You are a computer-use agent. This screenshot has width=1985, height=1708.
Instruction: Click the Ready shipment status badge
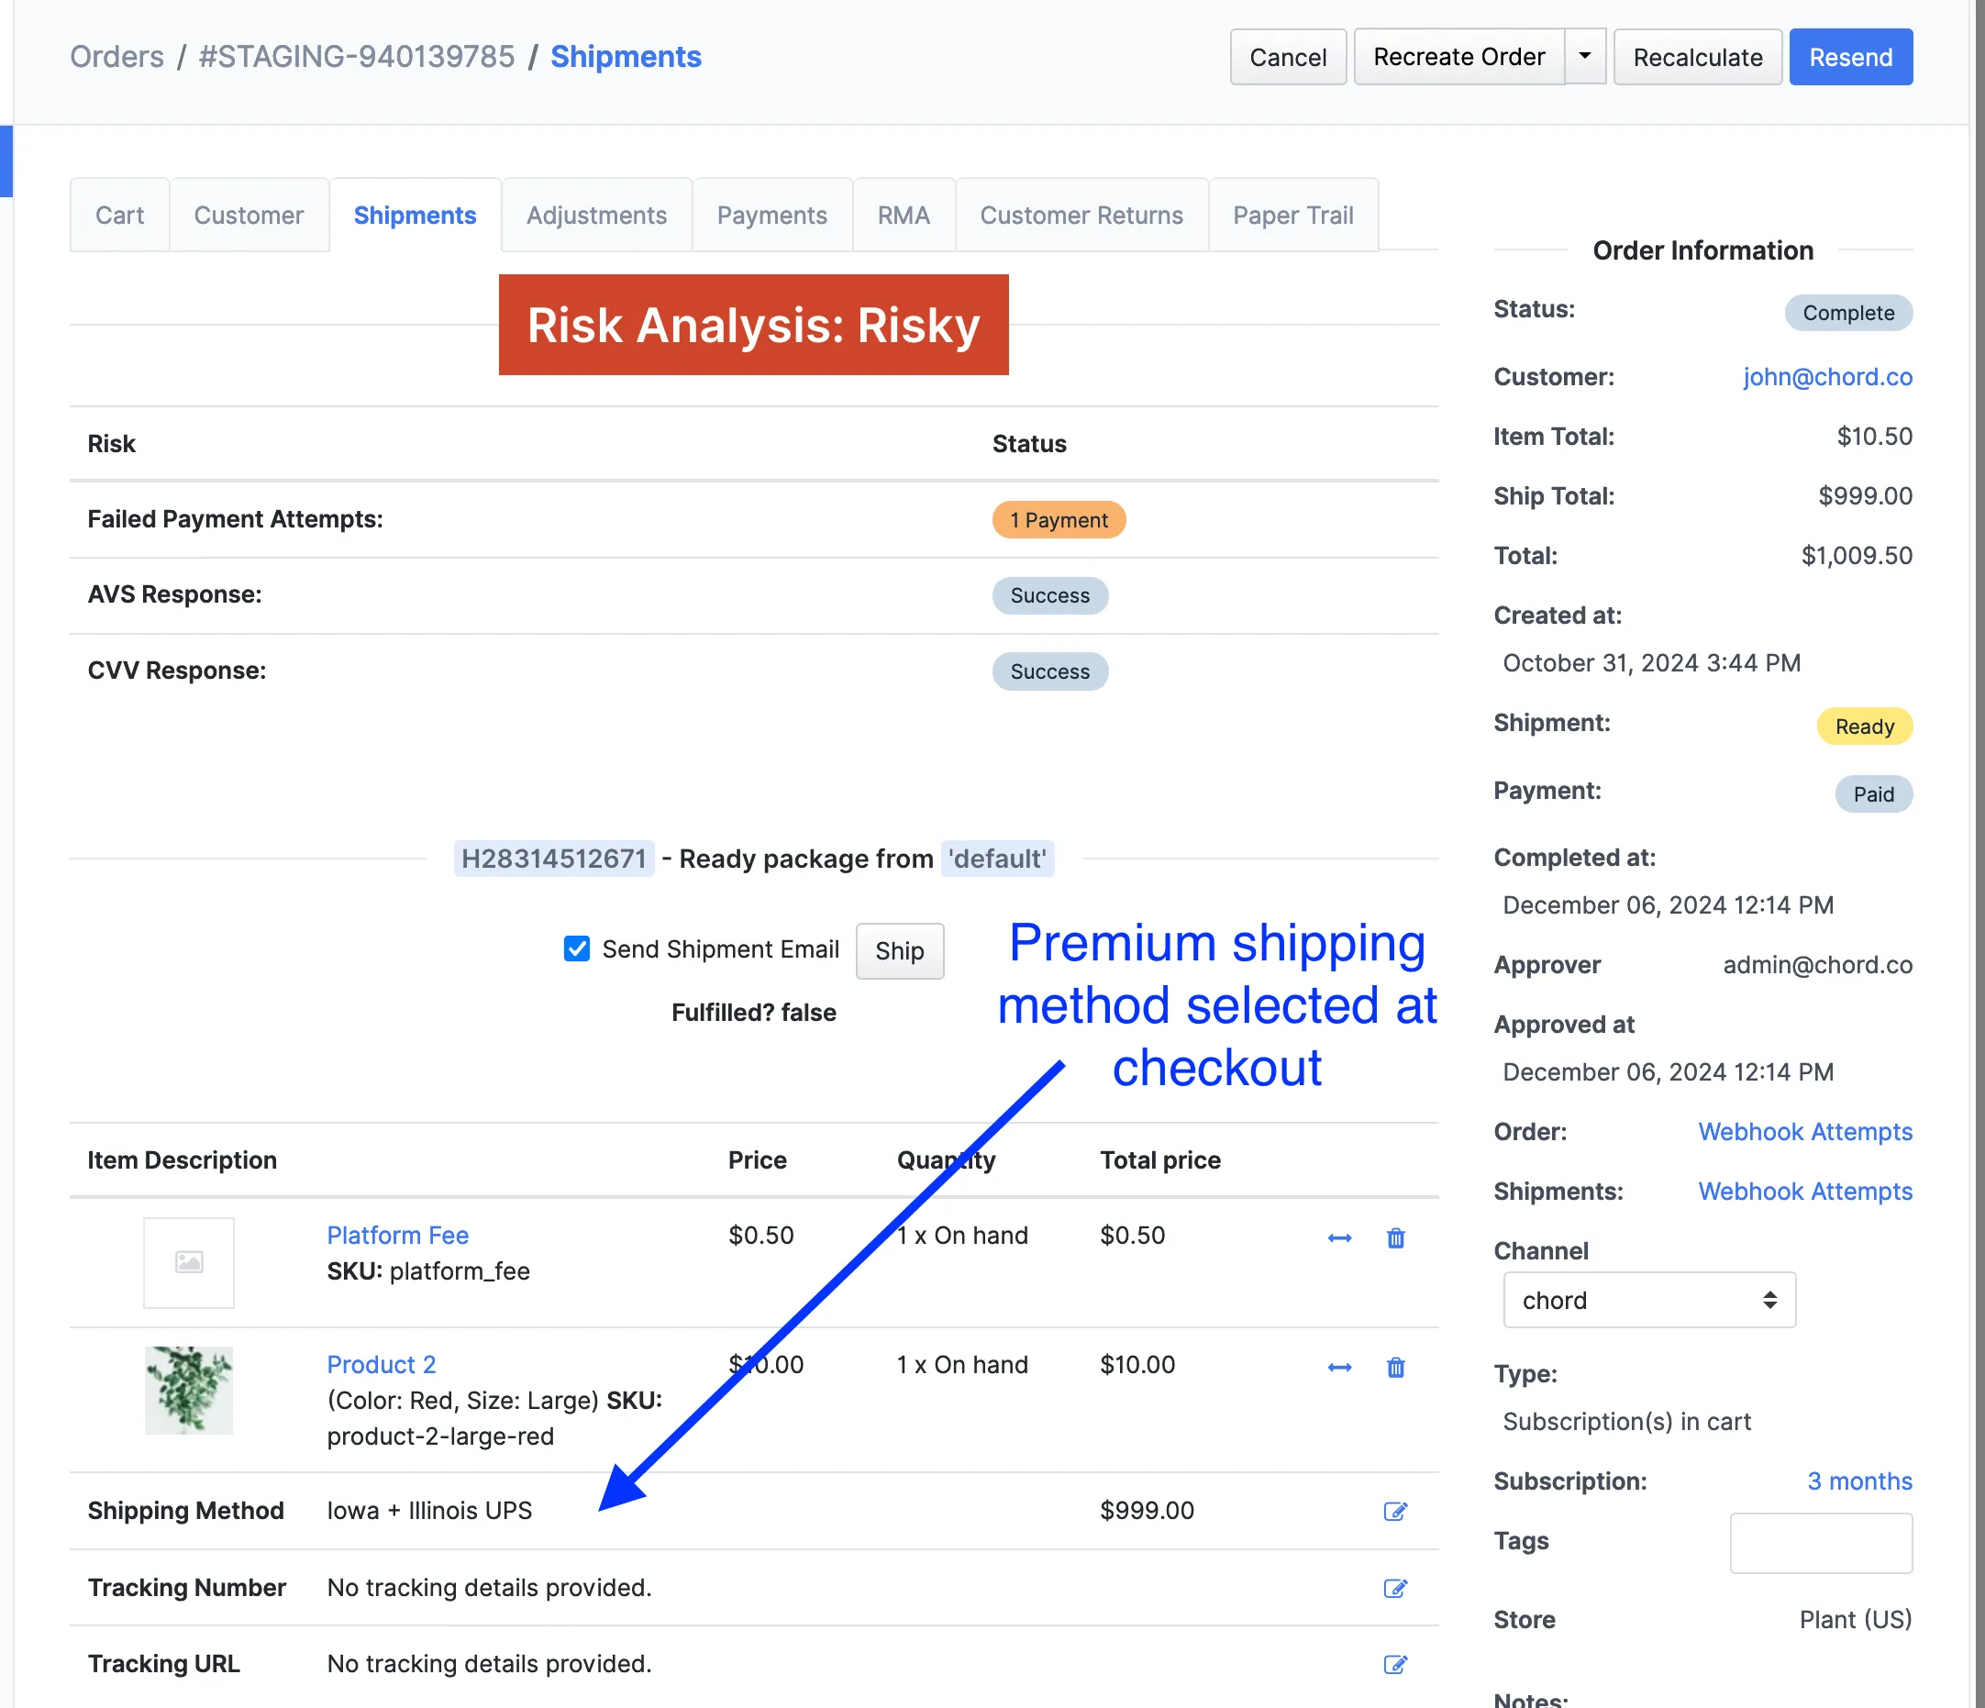pos(1864,726)
